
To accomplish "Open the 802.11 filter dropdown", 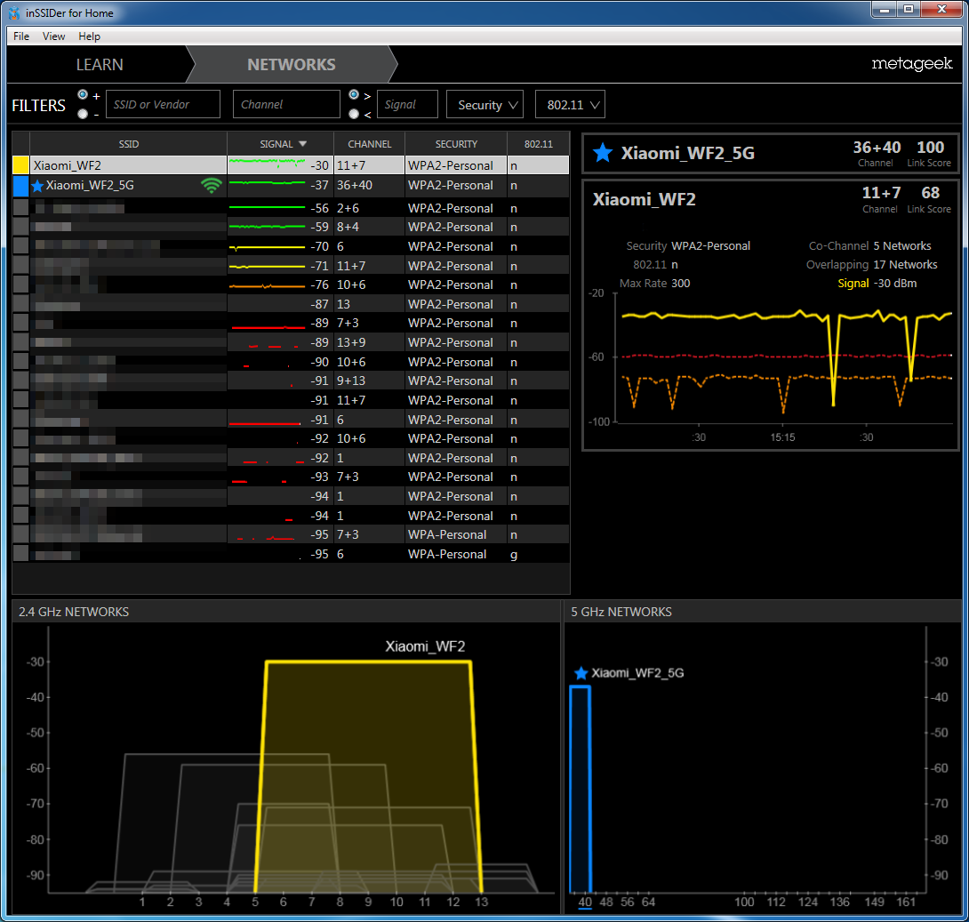I will click(570, 104).
